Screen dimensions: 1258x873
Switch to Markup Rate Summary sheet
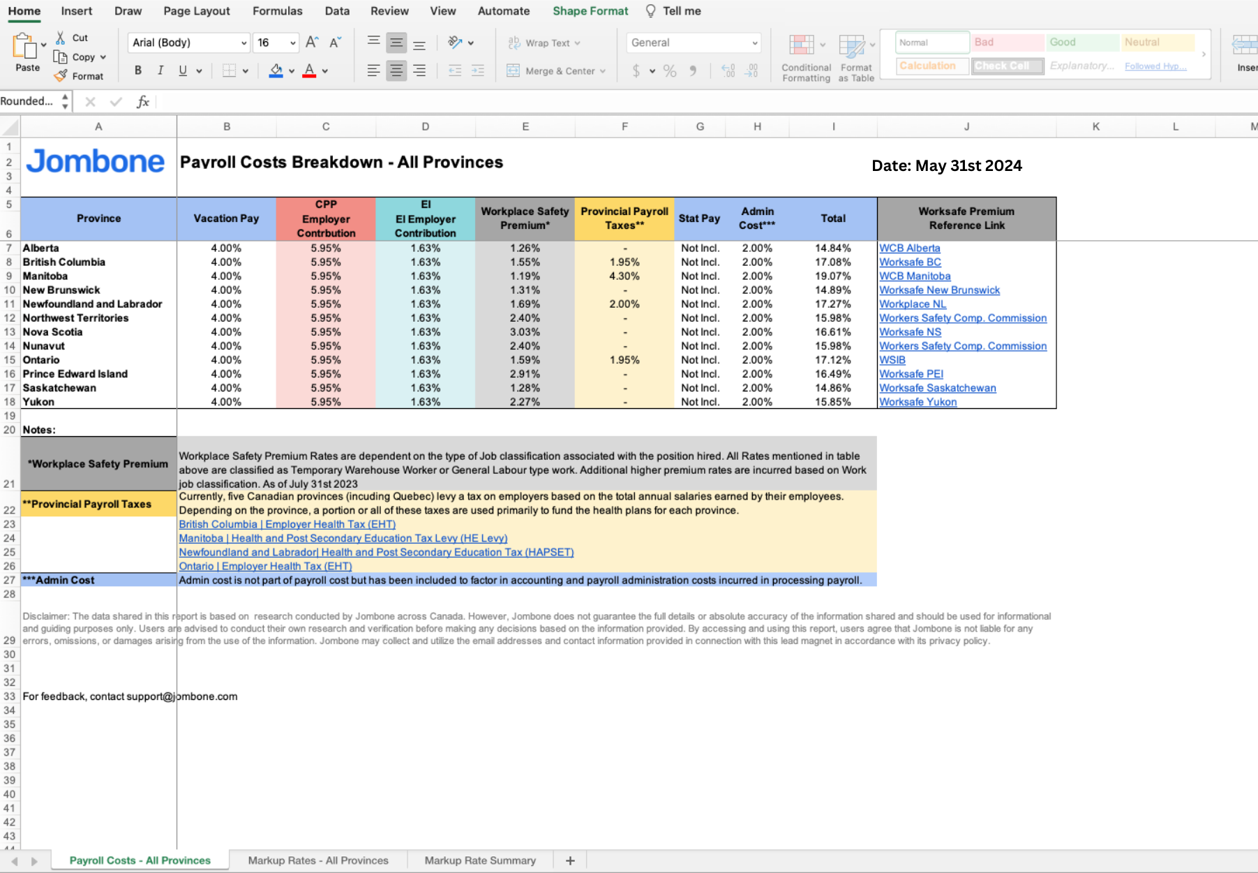point(480,860)
